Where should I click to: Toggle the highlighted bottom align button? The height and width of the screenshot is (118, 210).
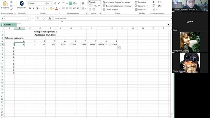tap(71, 3)
